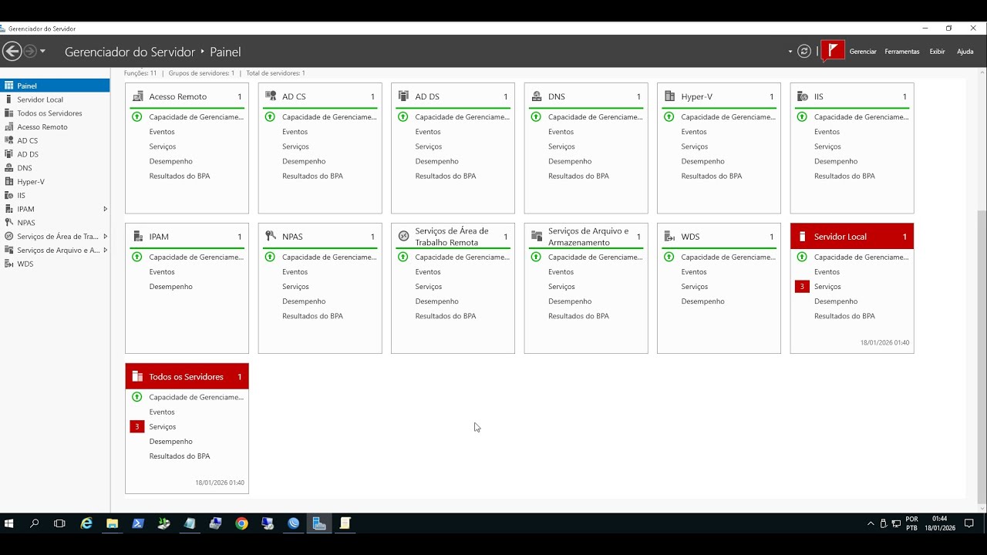Open the navigation history dropdown arrow
Viewport: 987px width, 555px height.
click(42, 52)
